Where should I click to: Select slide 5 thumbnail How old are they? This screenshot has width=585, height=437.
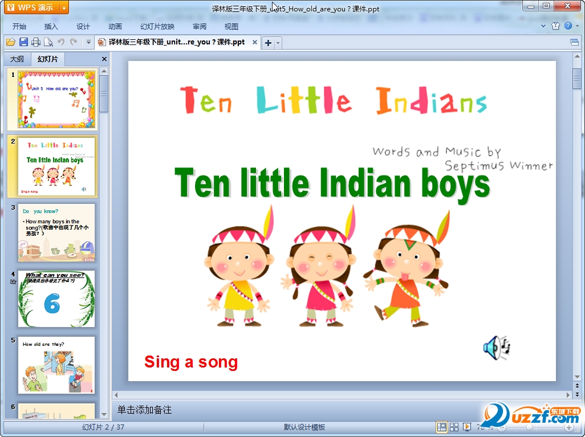pos(56,365)
